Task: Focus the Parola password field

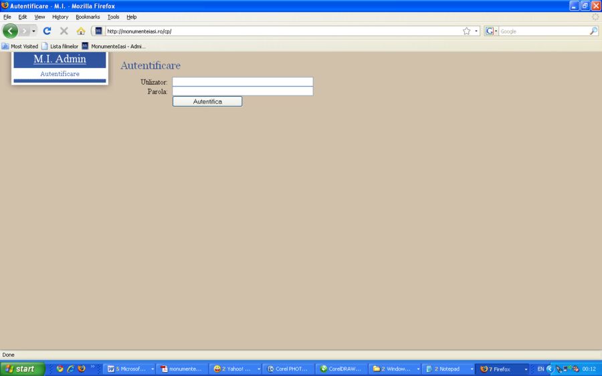Action: coord(242,91)
